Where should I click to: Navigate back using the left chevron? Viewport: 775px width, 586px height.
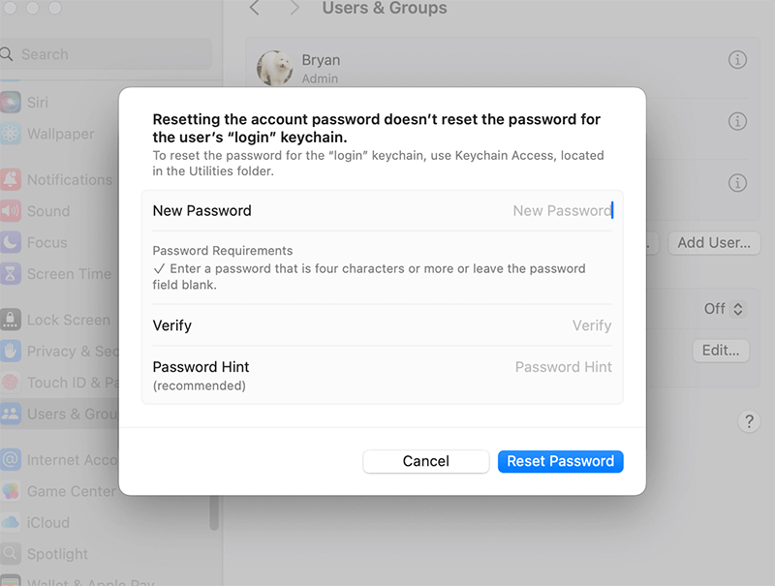click(x=254, y=9)
